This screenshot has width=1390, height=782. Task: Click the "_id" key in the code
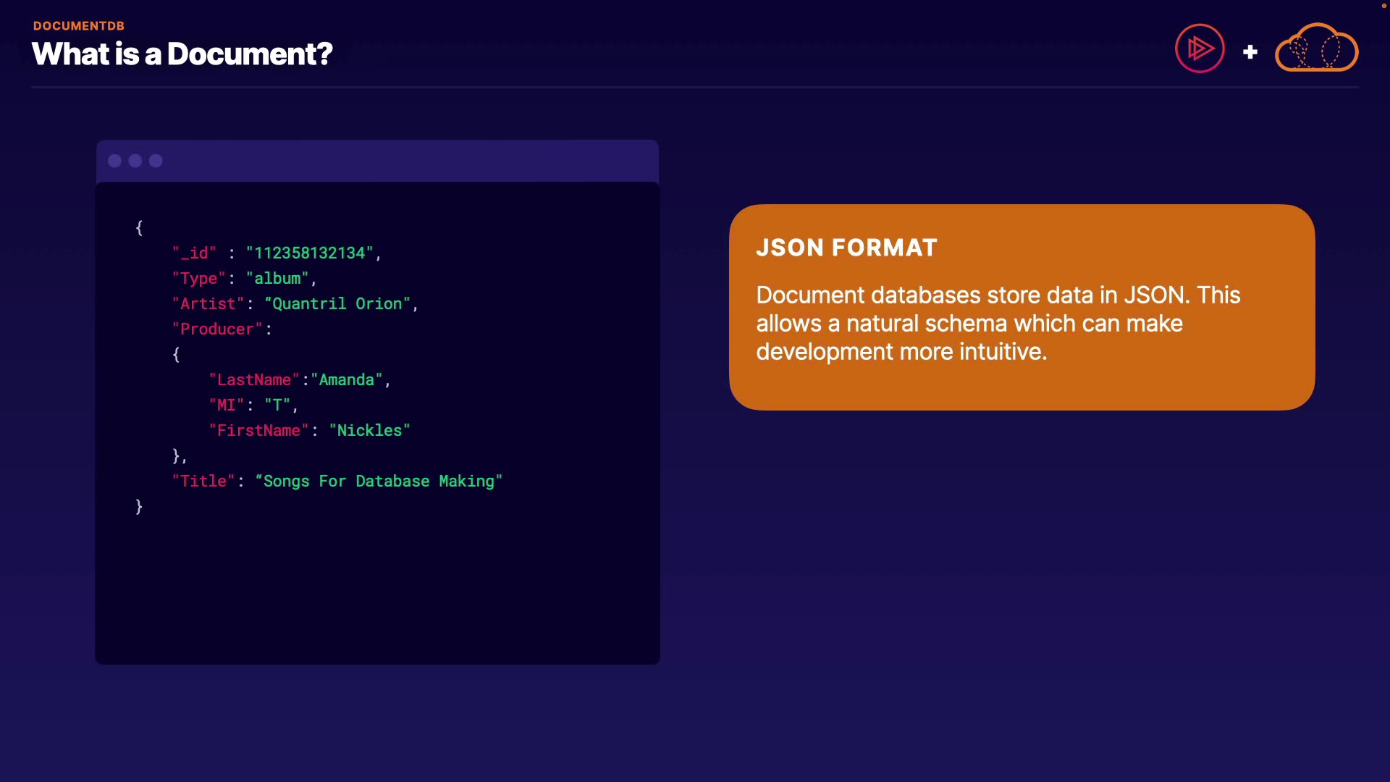point(194,253)
